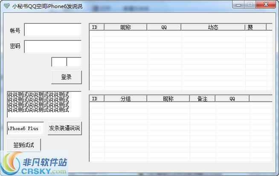Screen dimensions: 279x176
Task: Click the 帐号 account input field
Action: tap(53, 30)
